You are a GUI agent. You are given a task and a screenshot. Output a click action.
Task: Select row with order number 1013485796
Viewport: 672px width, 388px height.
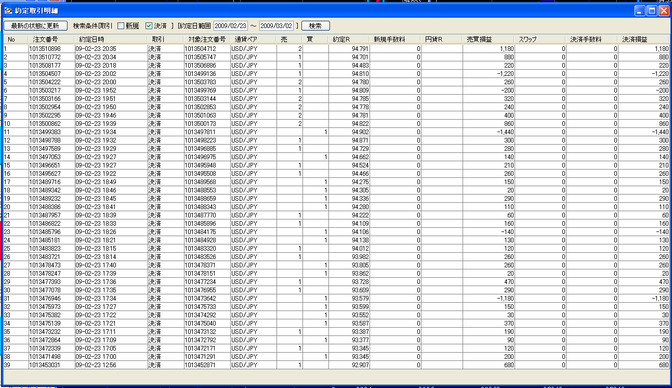(336, 231)
